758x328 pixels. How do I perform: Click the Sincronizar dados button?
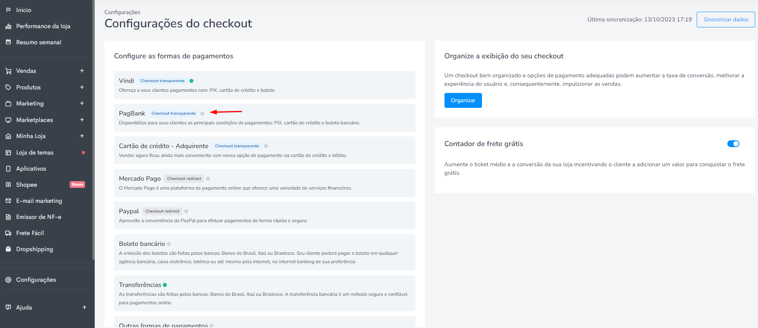pyautogui.click(x=726, y=19)
